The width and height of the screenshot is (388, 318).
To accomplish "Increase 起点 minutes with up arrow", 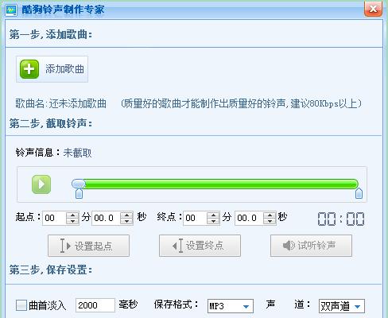I will coord(72,215).
